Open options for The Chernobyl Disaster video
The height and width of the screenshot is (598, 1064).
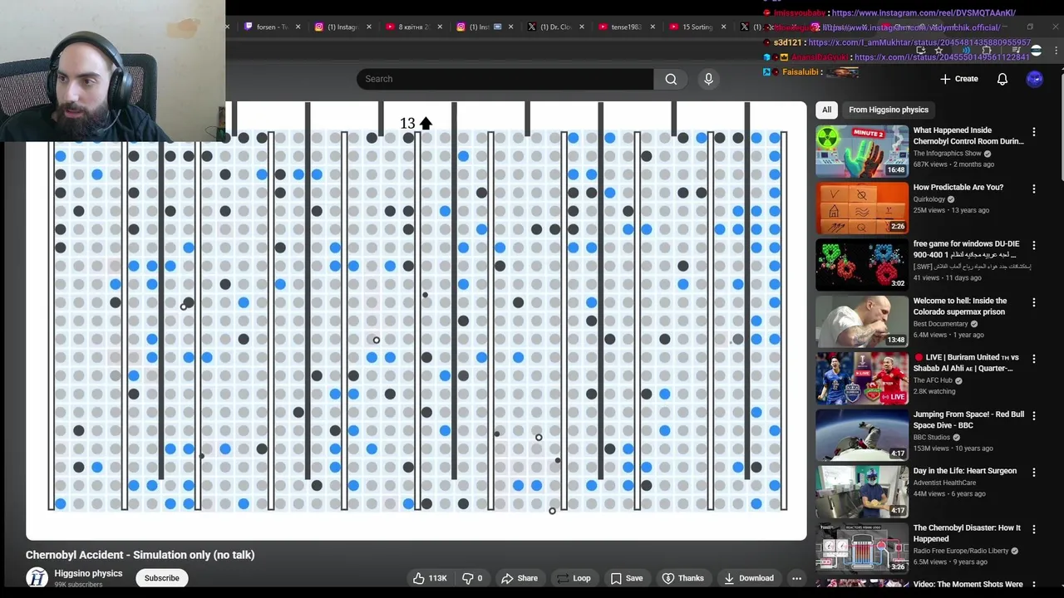click(1034, 529)
